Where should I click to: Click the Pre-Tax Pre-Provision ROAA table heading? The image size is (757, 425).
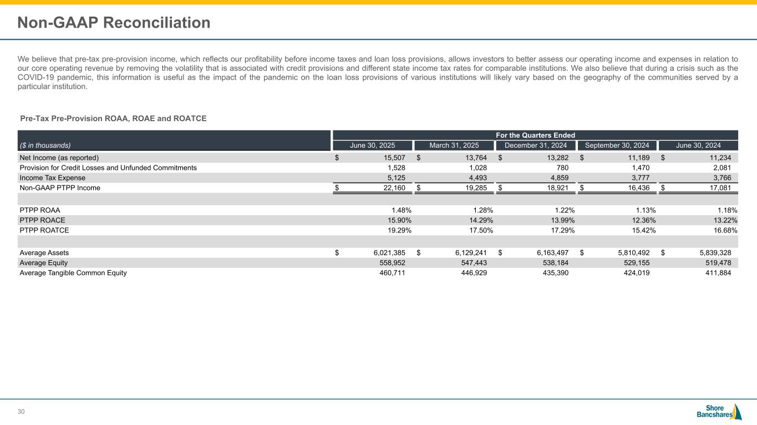[x=113, y=118]
